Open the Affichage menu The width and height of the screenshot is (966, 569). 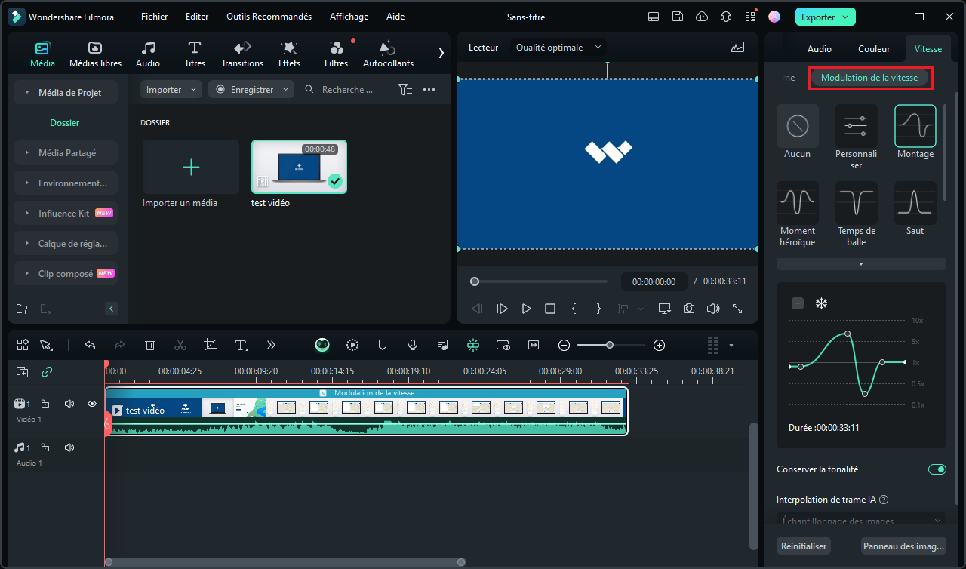(349, 17)
